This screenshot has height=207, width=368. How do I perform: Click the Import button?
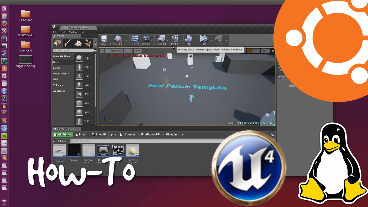81,135
